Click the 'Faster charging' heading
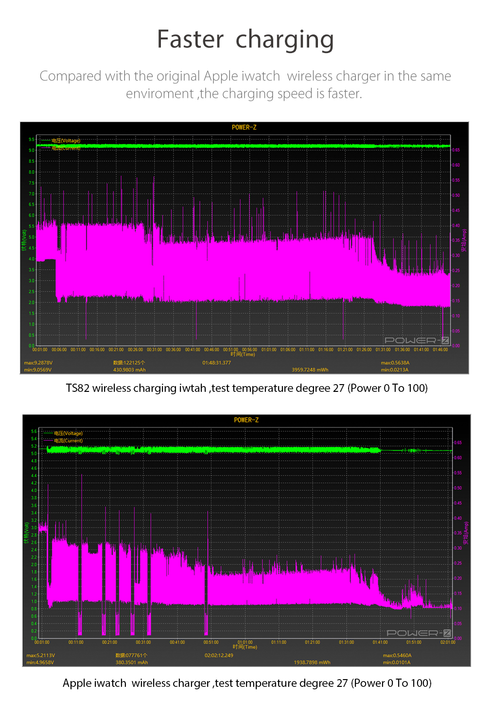The width and height of the screenshot is (491, 701). (245, 40)
